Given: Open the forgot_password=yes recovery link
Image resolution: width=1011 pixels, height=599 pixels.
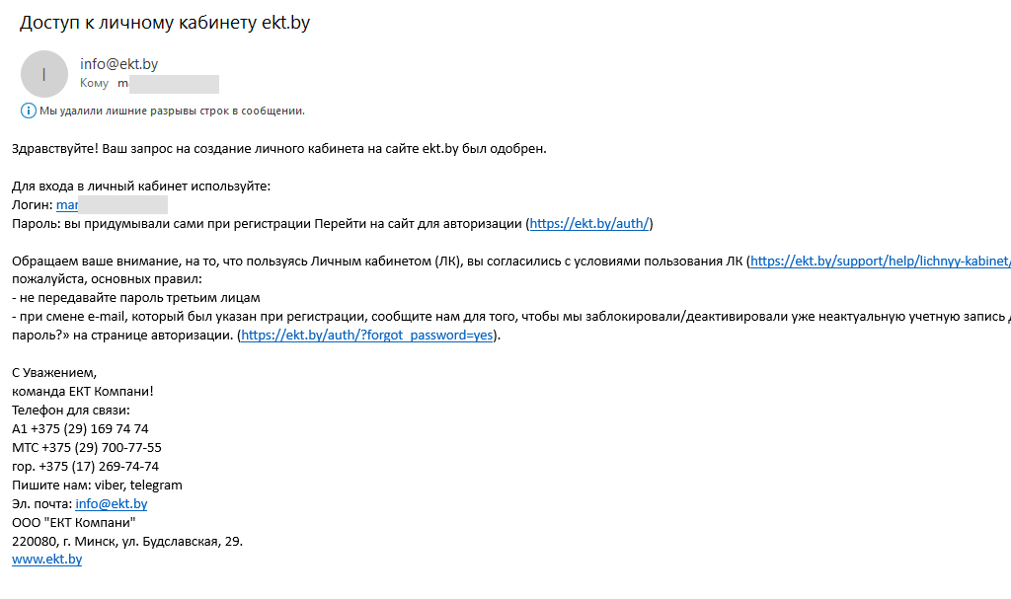Looking at the screenshot, I should pos(367,336).
